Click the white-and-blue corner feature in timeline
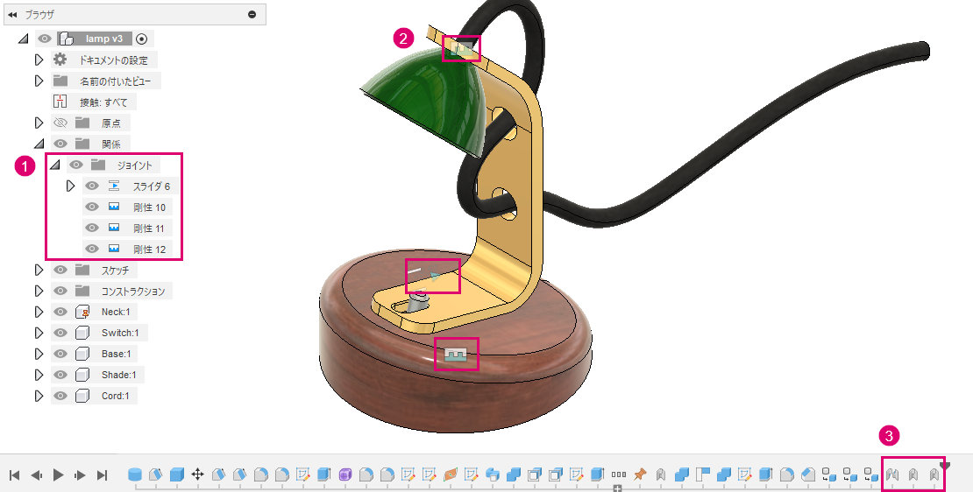 pos(703,474)
